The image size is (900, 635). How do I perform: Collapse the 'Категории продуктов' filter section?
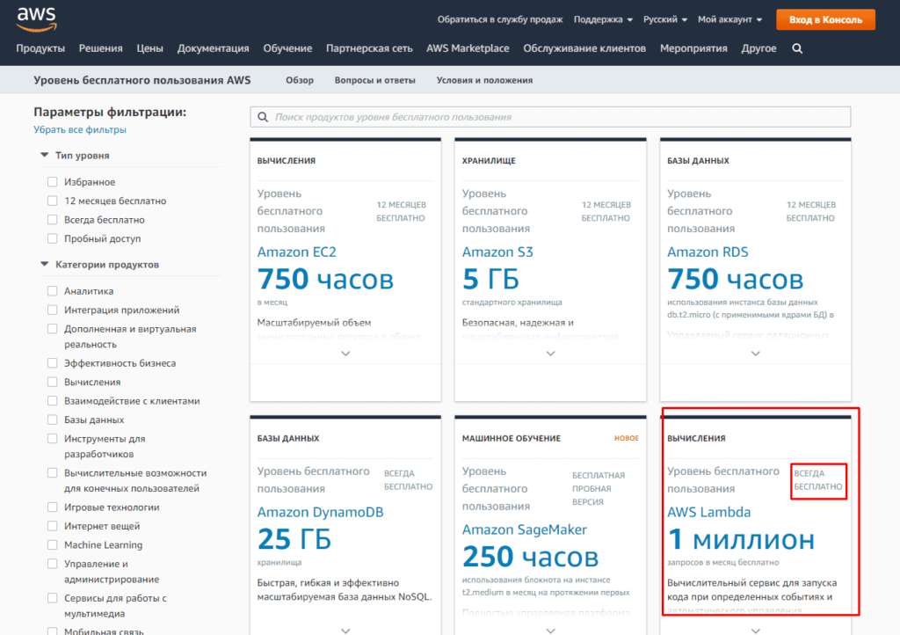click(45, 264)
